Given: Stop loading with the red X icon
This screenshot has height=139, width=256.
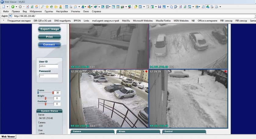Looking at the screenshot, I should point(27,7).
